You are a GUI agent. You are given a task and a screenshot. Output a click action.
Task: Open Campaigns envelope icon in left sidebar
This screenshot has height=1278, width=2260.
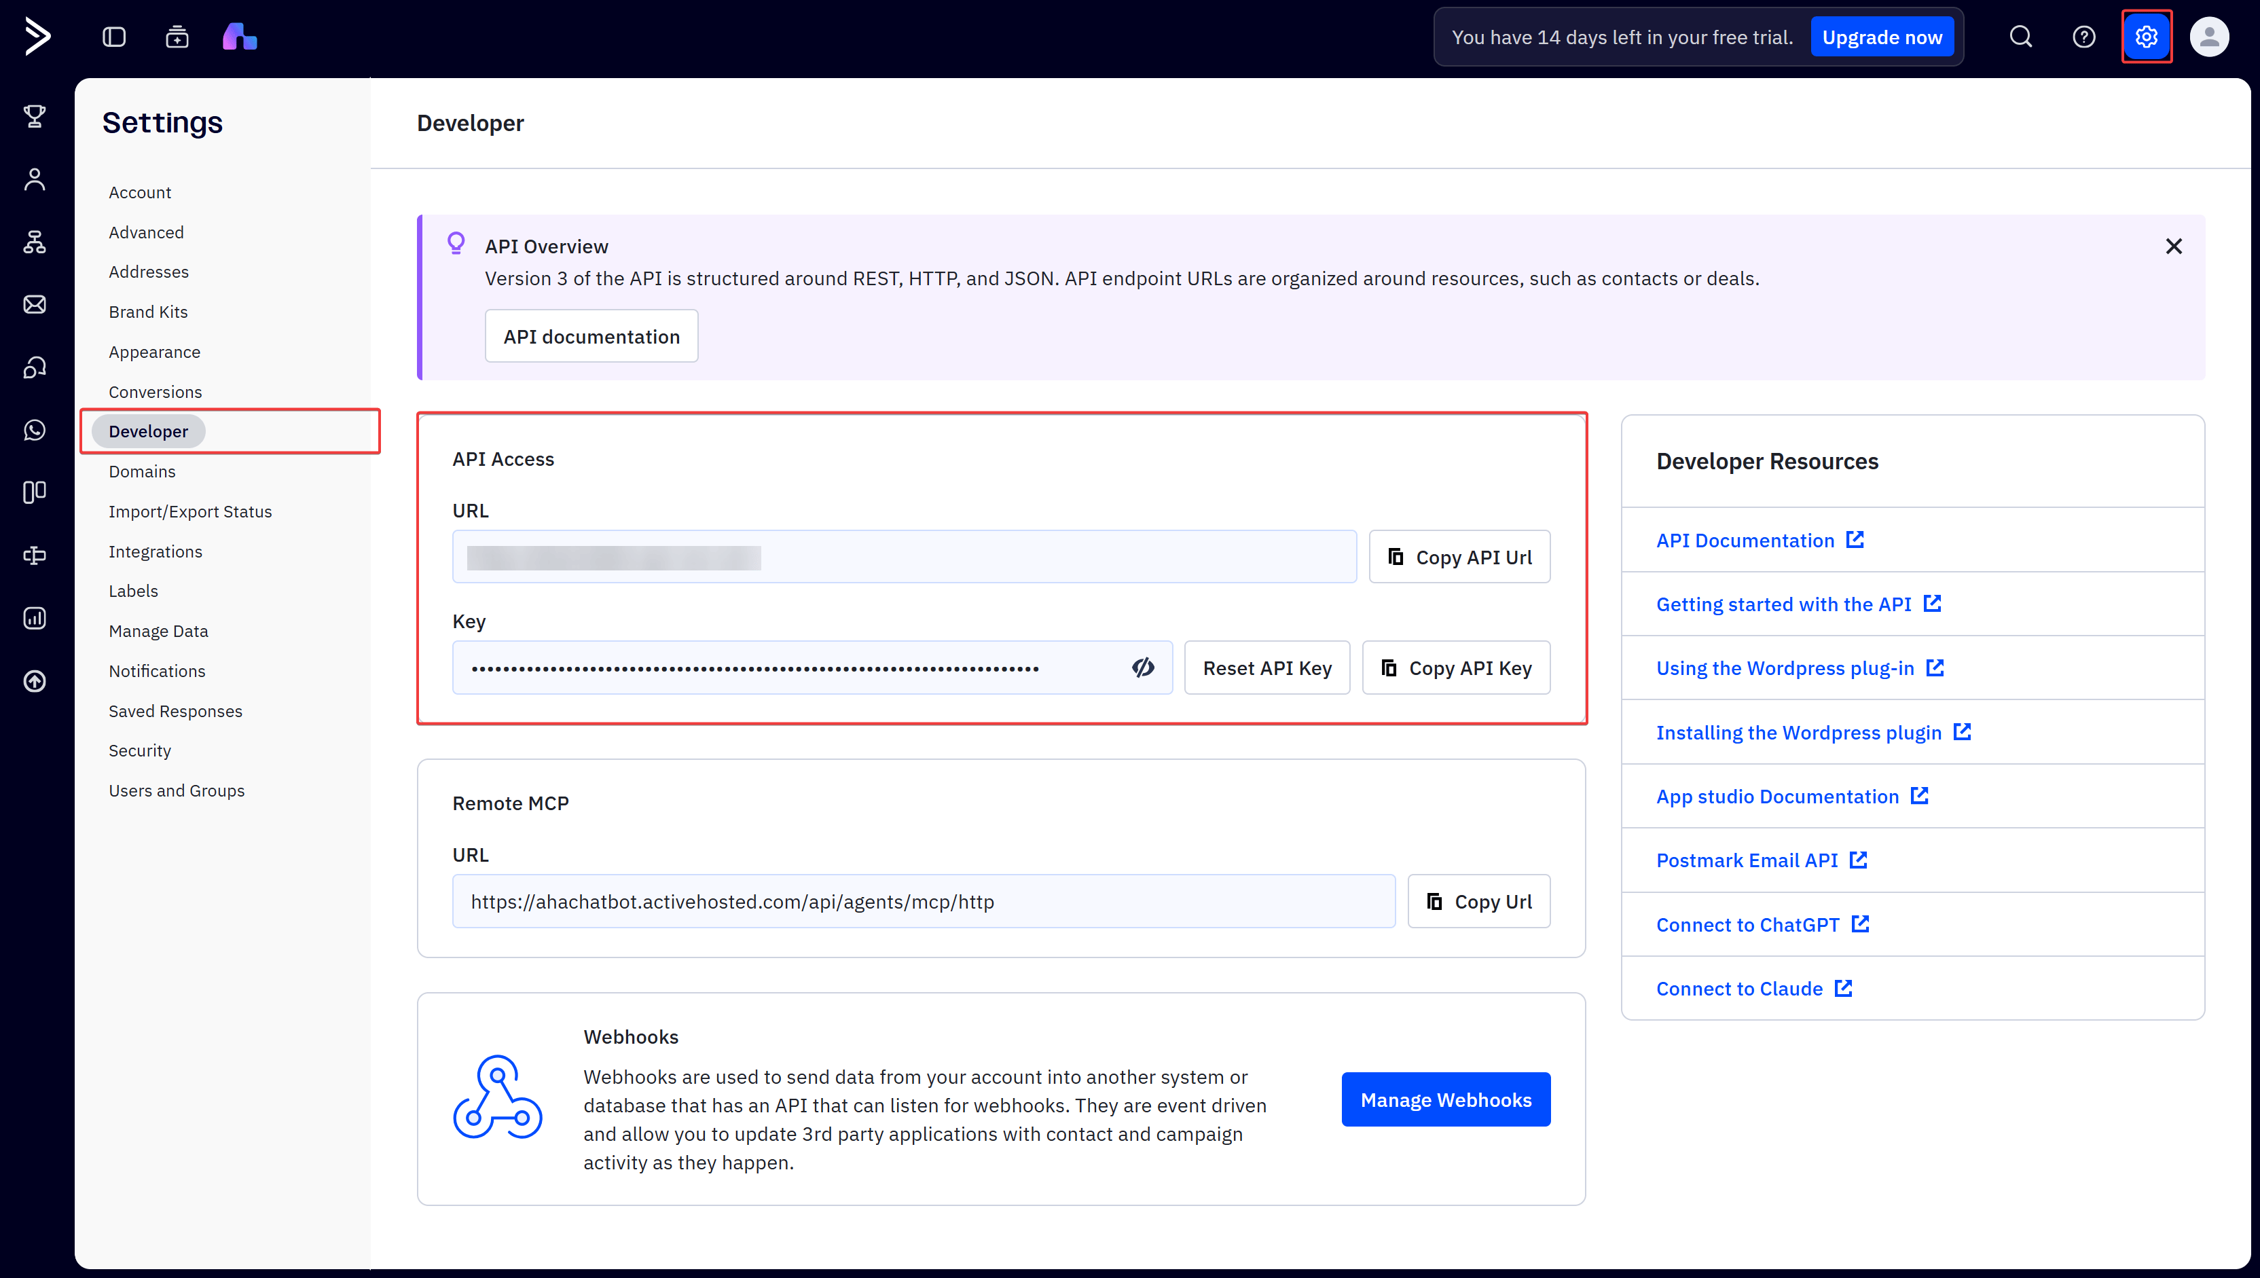35,305
